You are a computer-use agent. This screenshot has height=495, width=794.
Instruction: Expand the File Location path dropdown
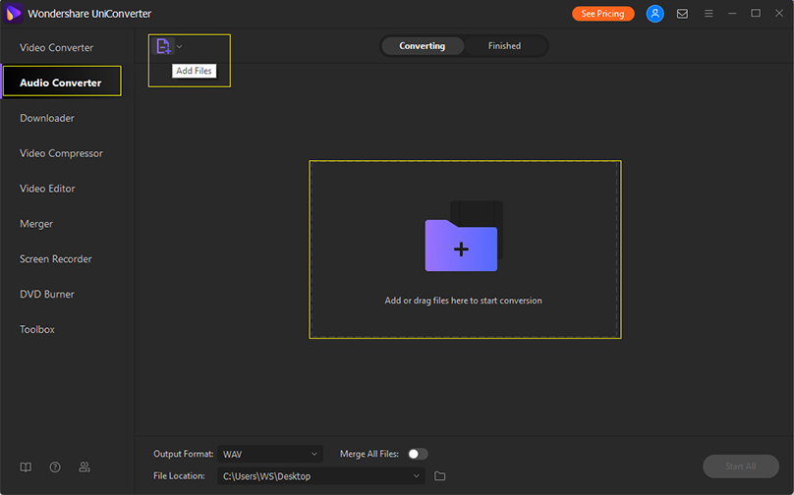point(321,476)
